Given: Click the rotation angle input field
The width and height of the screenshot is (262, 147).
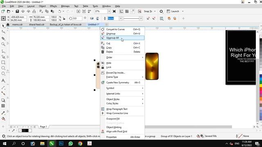Looking at the screenshot, I should [x=77, y=18].
